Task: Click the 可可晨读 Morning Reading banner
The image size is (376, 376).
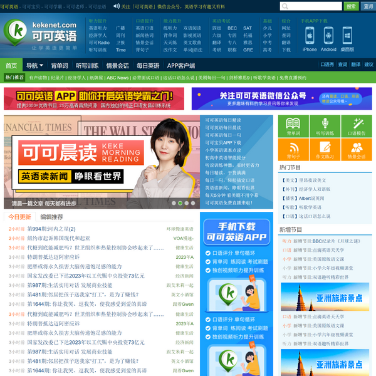Action: coord(103,162)
